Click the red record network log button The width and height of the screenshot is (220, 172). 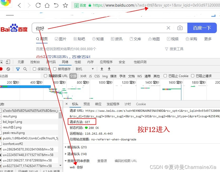[1, 69]
